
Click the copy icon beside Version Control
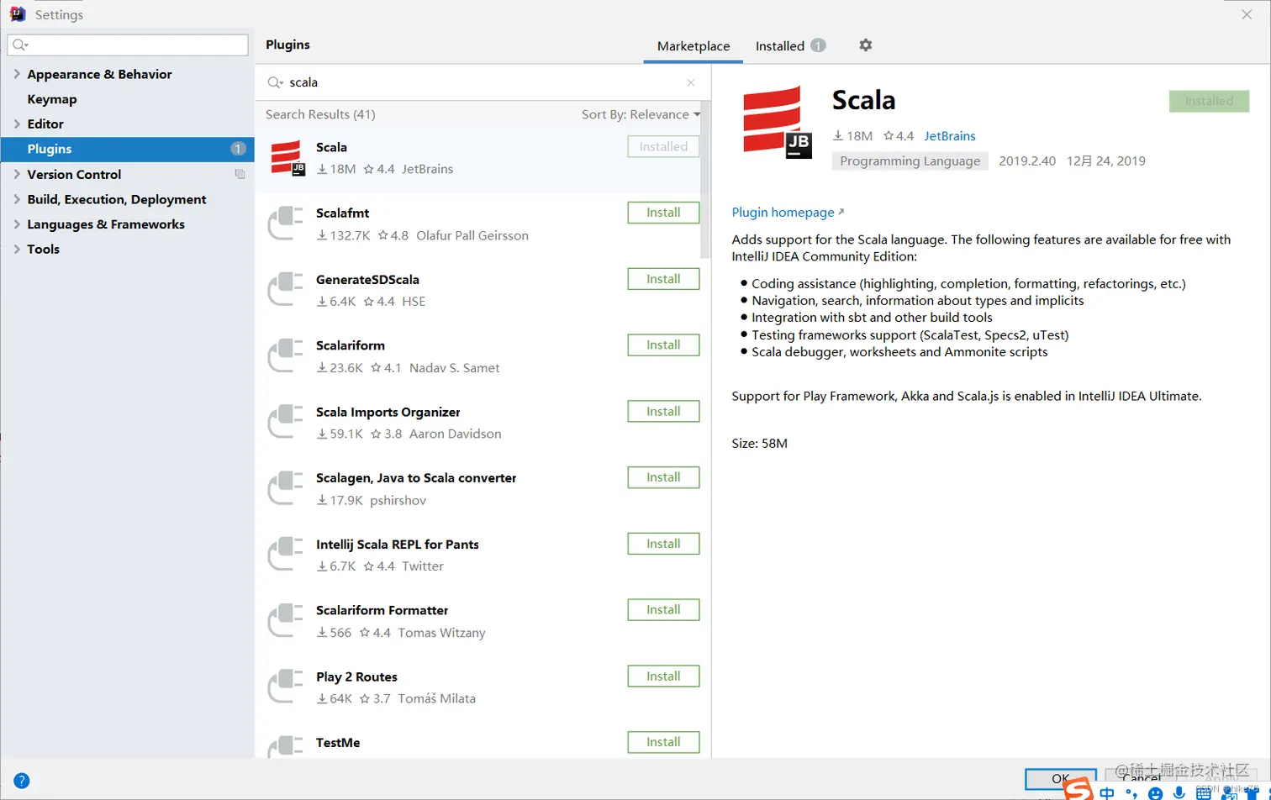pos(240,174)
